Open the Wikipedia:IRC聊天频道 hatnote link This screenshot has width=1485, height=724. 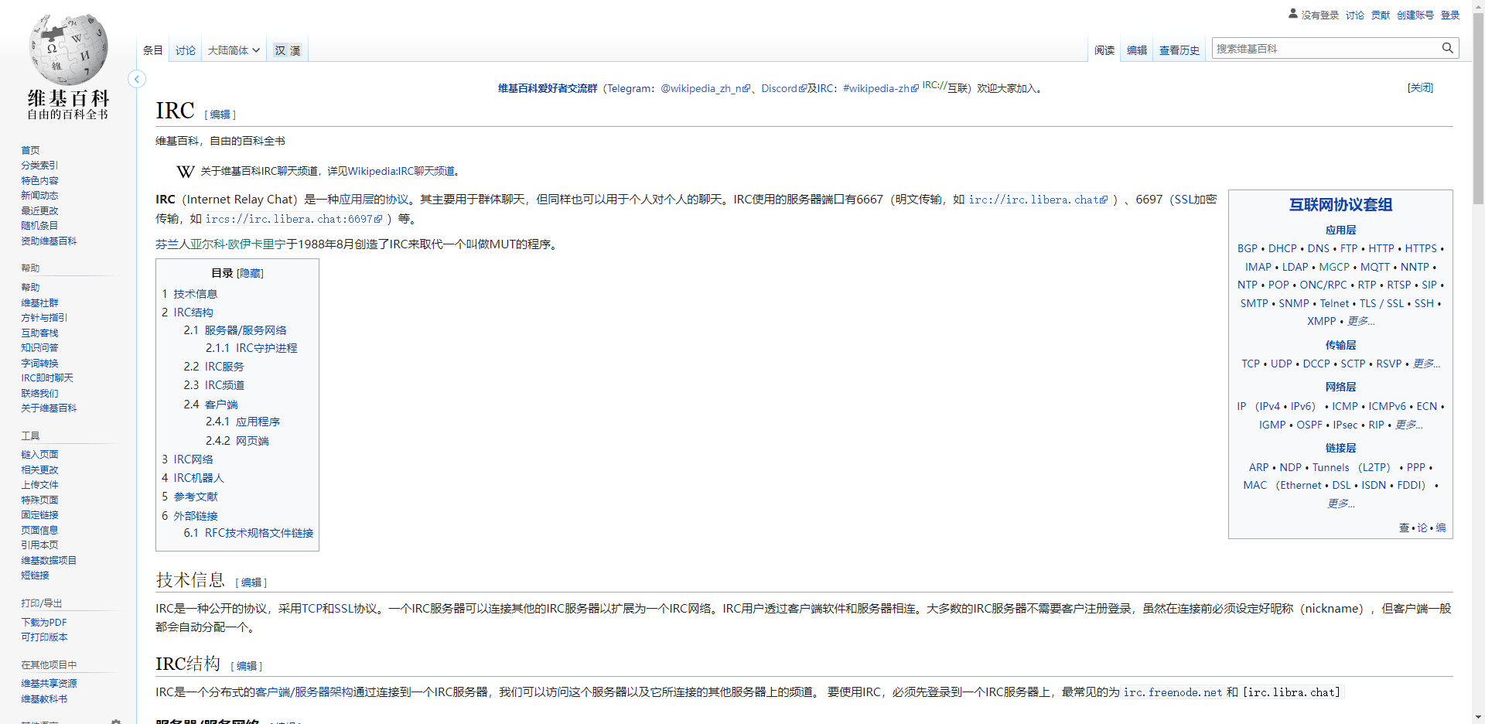click(401, 171)
